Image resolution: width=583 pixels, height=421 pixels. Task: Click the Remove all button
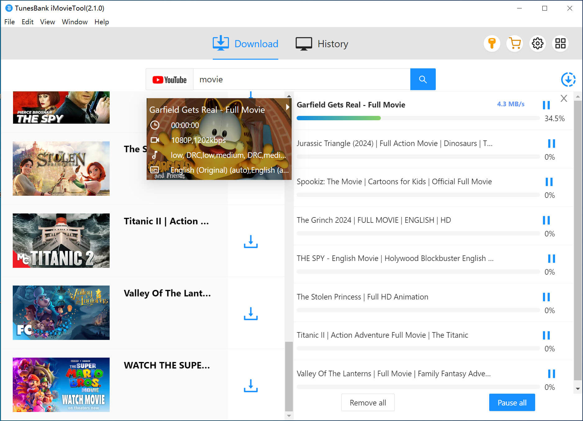[368, 403]
